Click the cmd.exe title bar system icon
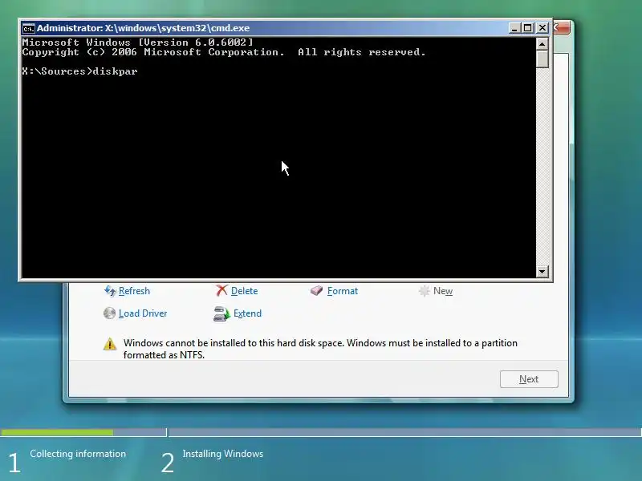 (x=28, y=28)
